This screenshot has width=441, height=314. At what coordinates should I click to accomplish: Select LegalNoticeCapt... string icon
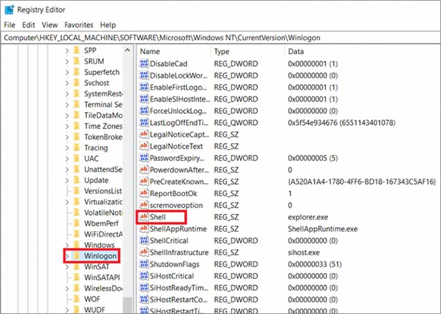144,134
